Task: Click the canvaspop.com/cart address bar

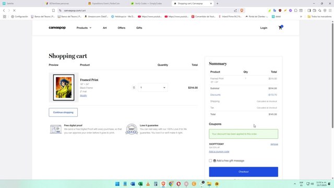Action: click(147, 10)
